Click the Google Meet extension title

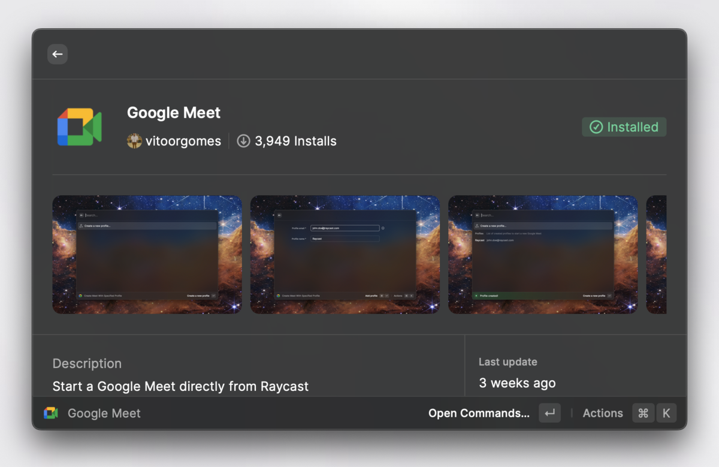174,113
